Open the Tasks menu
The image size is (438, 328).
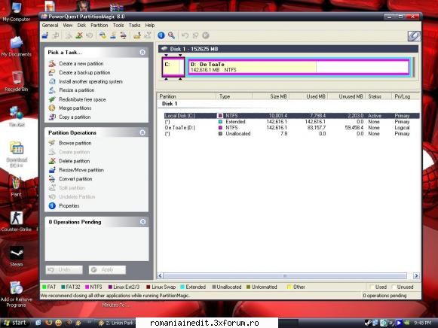(x=134, y=26)
